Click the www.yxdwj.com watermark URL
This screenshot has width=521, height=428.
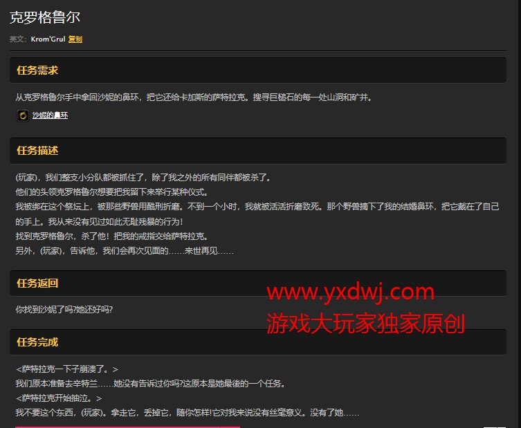tap(350, 293)
